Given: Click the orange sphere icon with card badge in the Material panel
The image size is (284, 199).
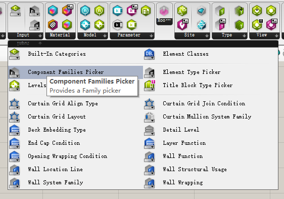Looking at the screenshot, I should [x=67, y=11].
